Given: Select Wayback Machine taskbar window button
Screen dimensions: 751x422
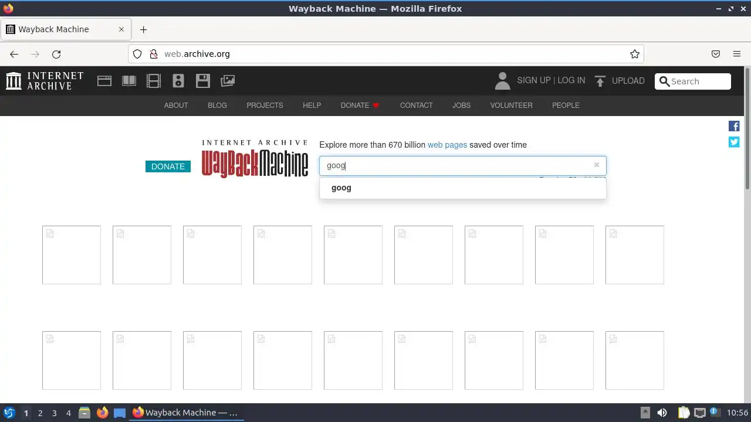Looking at the screenshot, I should click(187, 413).
